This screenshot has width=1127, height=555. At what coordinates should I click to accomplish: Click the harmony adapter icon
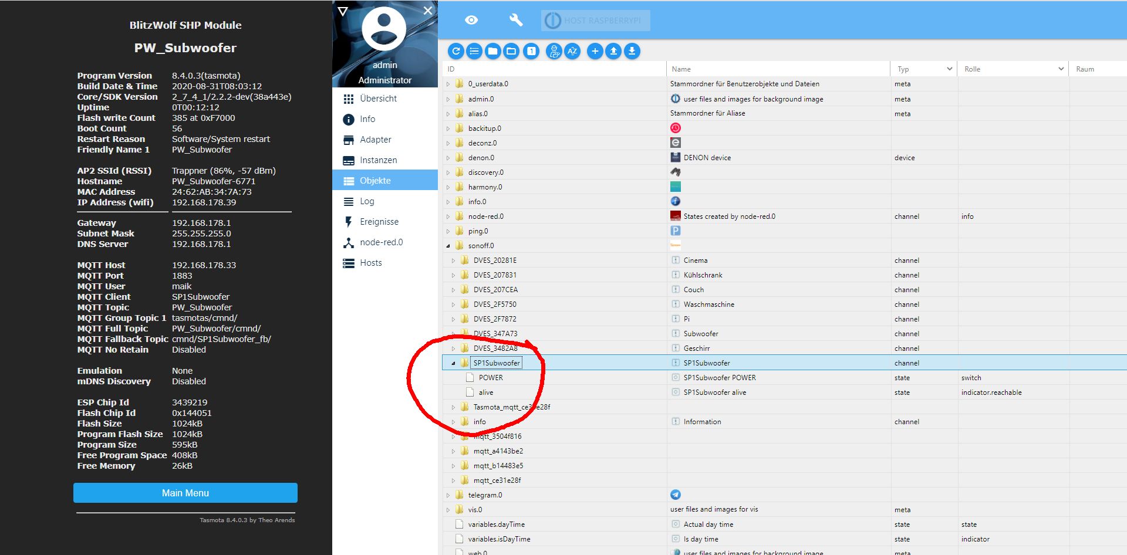pos(676,187)
